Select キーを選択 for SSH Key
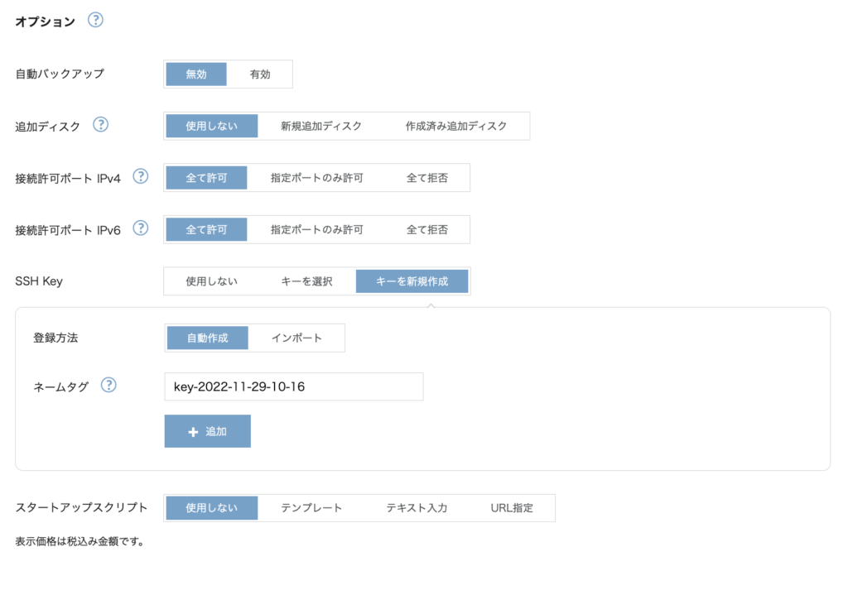 pyautogui.click(x=306, y=281)
